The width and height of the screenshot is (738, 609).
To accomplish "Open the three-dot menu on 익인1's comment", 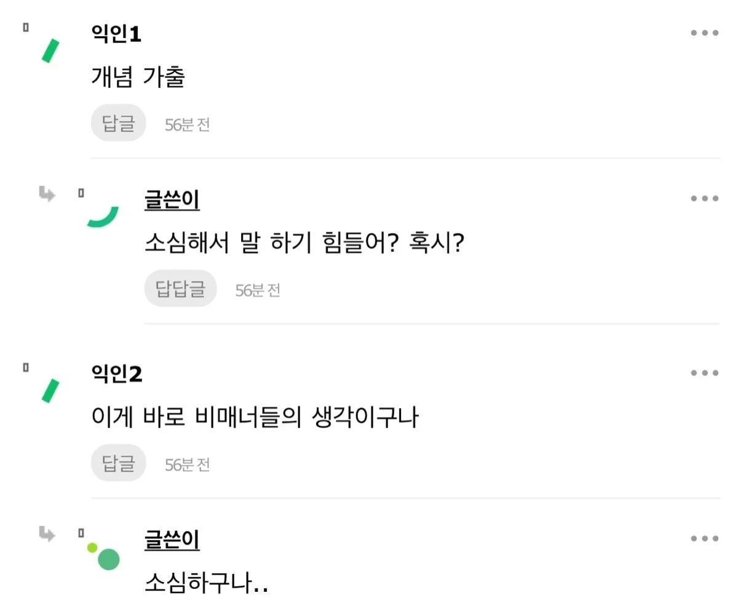I will pyautogui.click(x=704, y=33).
